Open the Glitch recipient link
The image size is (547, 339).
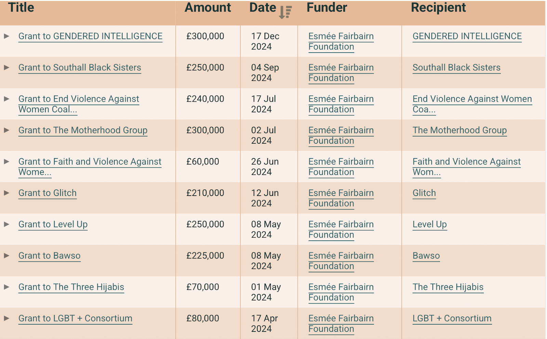point(424,193)
